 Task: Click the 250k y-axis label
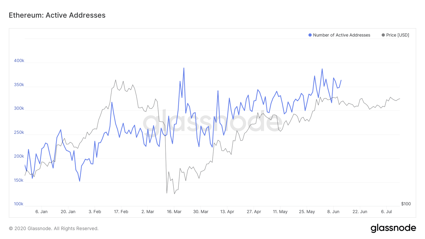point(19,132)
